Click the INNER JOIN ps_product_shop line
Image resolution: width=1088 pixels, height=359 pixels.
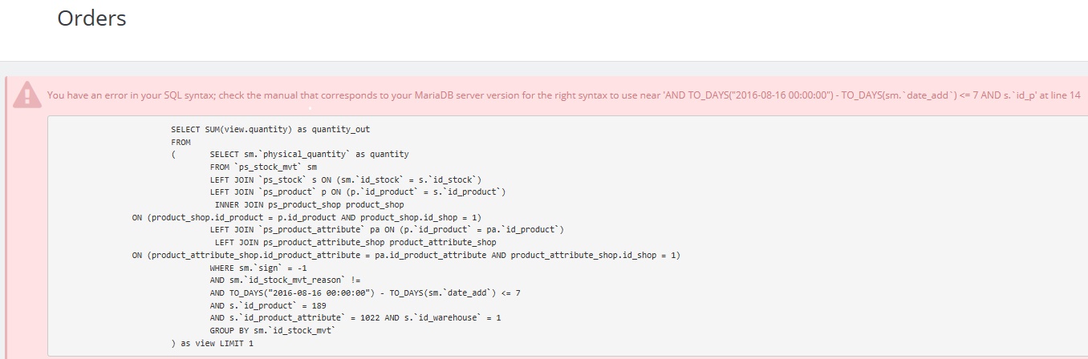(310, 204)
